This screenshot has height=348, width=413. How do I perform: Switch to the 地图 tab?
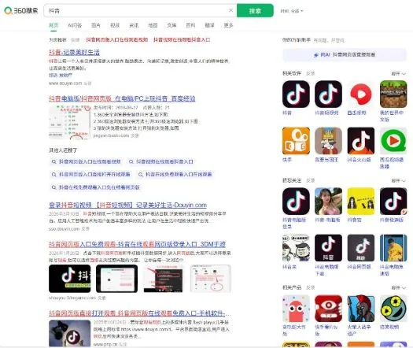click(153, 25)
